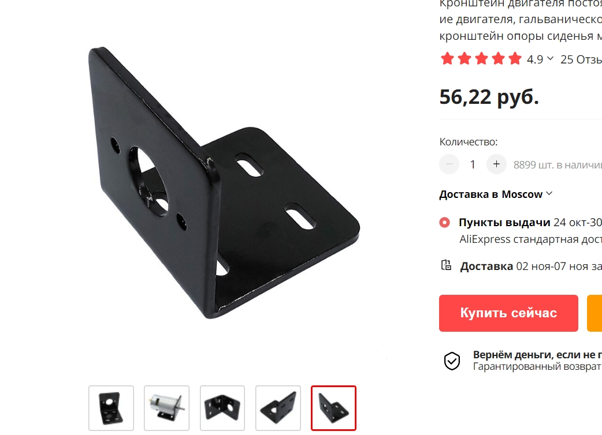Click the Купить сейчас button

[x=508, y=313]
